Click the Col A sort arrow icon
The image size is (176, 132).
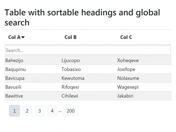click(x=23, y=37)
